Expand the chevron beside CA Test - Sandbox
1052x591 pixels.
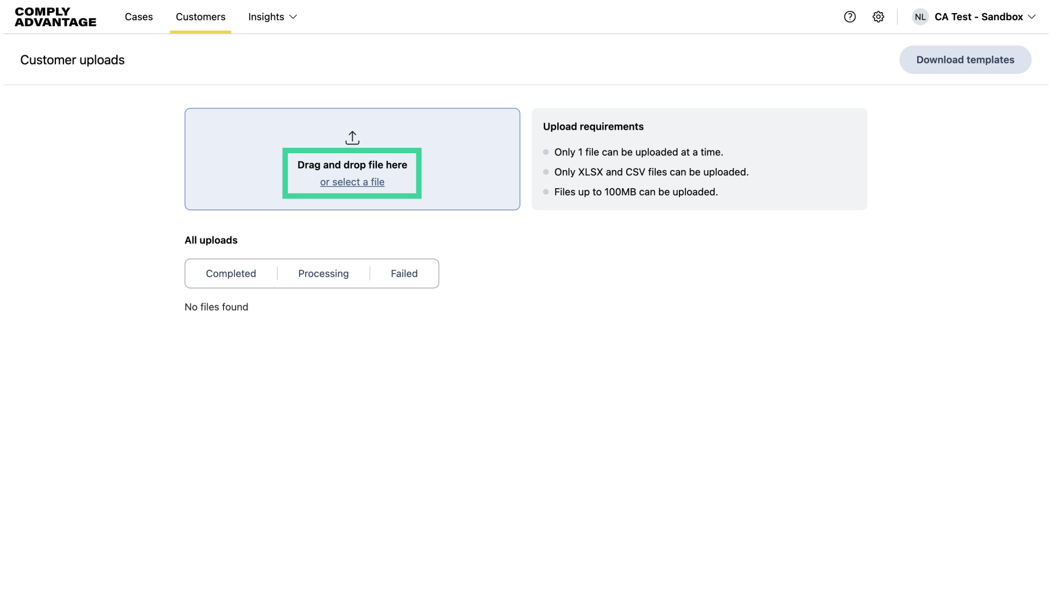click(1032, 17)
